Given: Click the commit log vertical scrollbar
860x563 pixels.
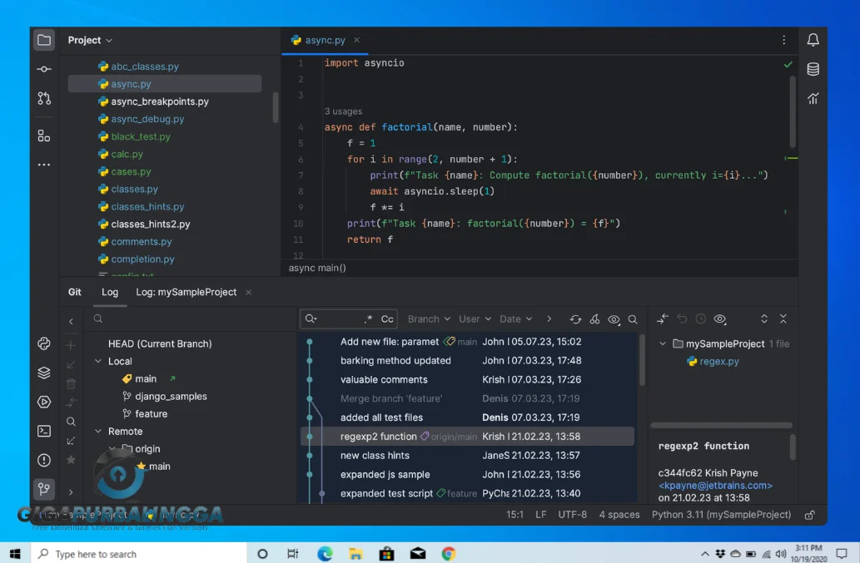Looking at the screenshot, I should pos(642,360).
